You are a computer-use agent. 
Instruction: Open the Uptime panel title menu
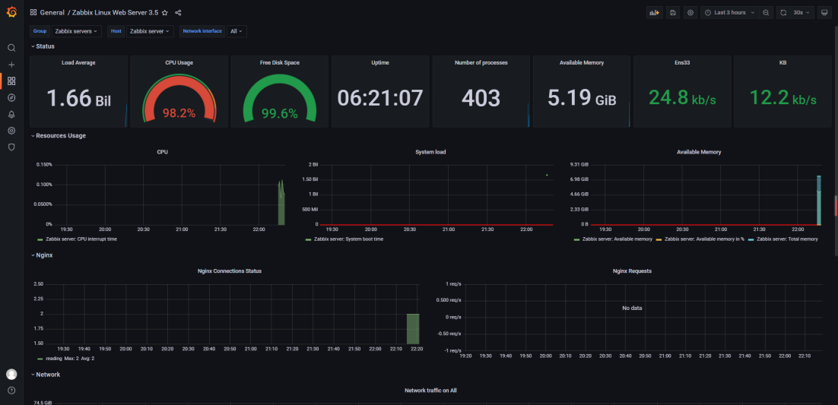380,62
